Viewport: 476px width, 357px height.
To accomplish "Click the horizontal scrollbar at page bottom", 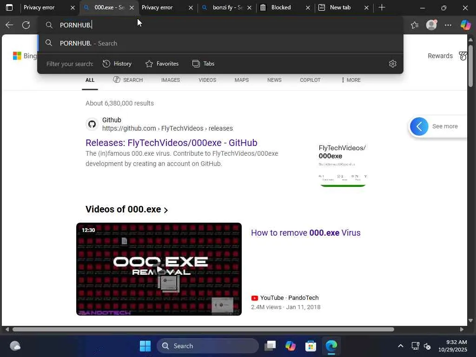I will point(203,330).
